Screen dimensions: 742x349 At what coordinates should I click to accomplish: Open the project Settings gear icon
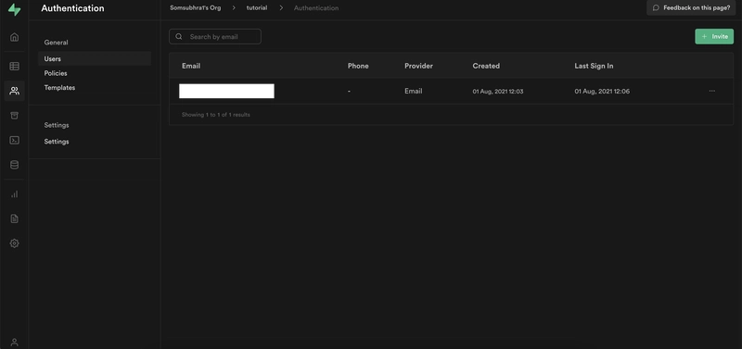click(15, 243)
